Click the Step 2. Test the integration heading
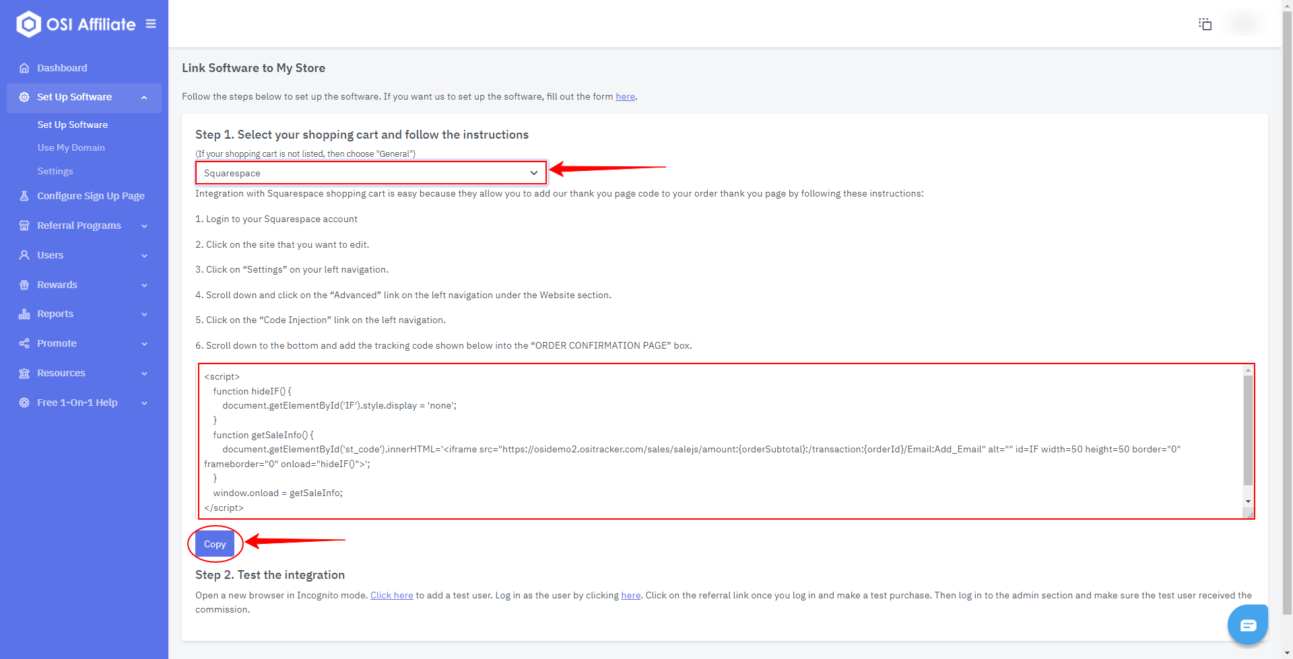 click(270, 575)
